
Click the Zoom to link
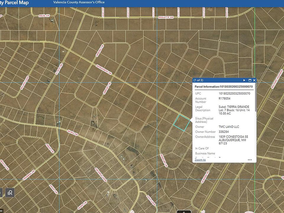pos(200,160)
